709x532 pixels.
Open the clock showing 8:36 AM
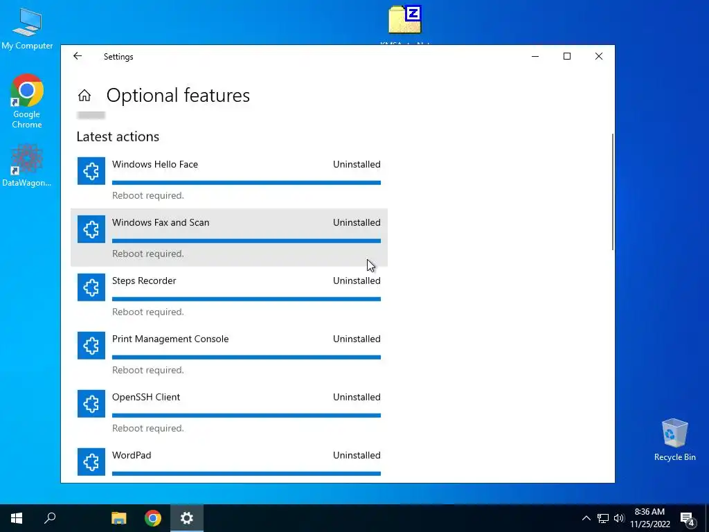click(x=649, y=518)
